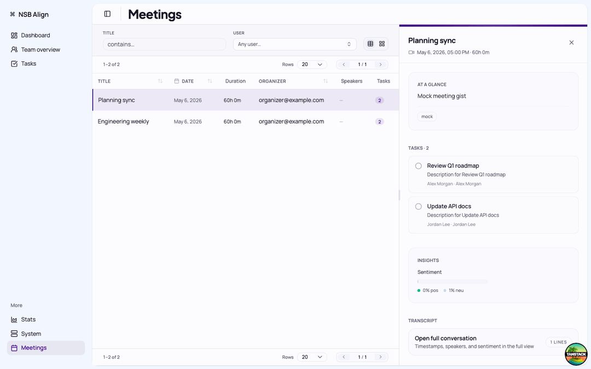Click the Update API docs task title
The width and height of the screenshot is (591, 369).
click(449, 206)
